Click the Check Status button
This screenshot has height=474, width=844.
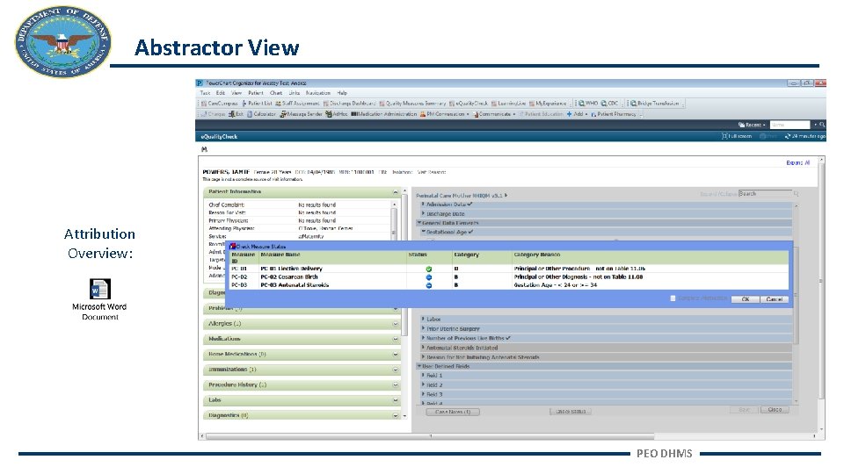tap(571, 412)
